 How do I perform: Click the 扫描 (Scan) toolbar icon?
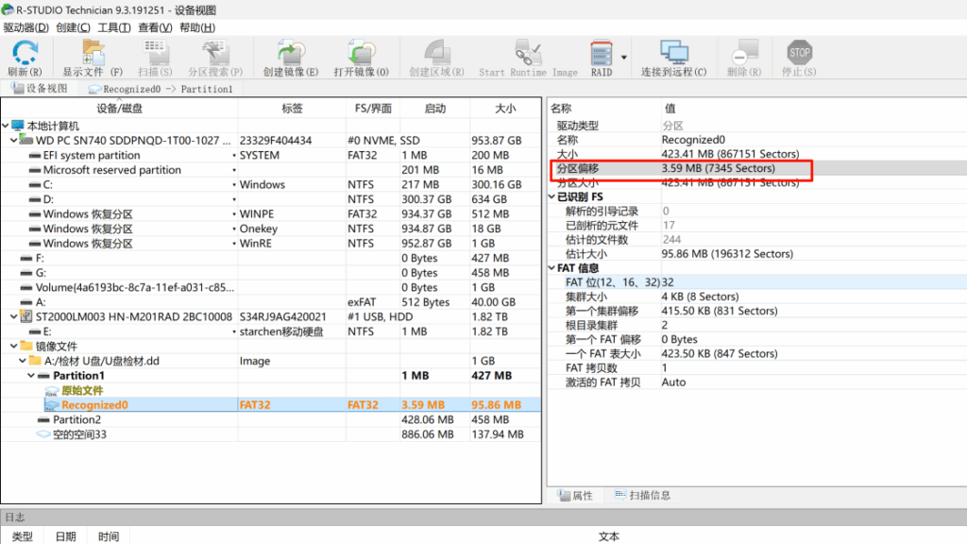pos(155,57)
